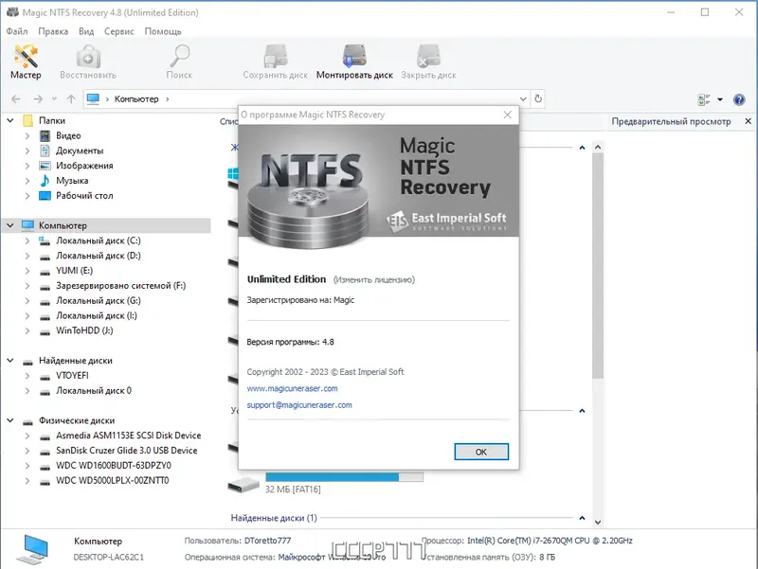The height and width of the screenshot is (569, 758).
Task: Open the address bar dropdown arrow
Action: [524, 98]
